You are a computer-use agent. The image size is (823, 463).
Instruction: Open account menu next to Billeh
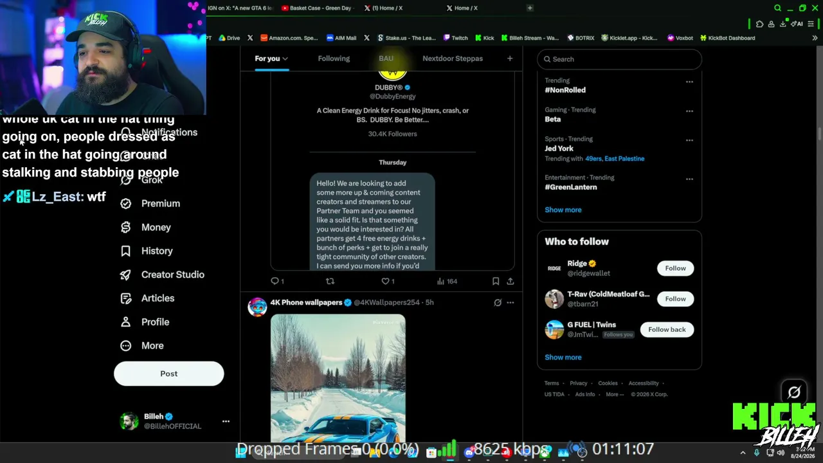[x=226, y=421]
